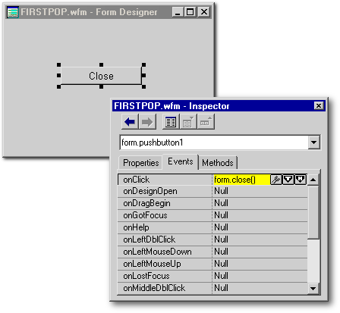Viewport: 340px width, 313px height.
Task: Expand the form.pushbutton1 object combo box
Action: tap(313, 142)
